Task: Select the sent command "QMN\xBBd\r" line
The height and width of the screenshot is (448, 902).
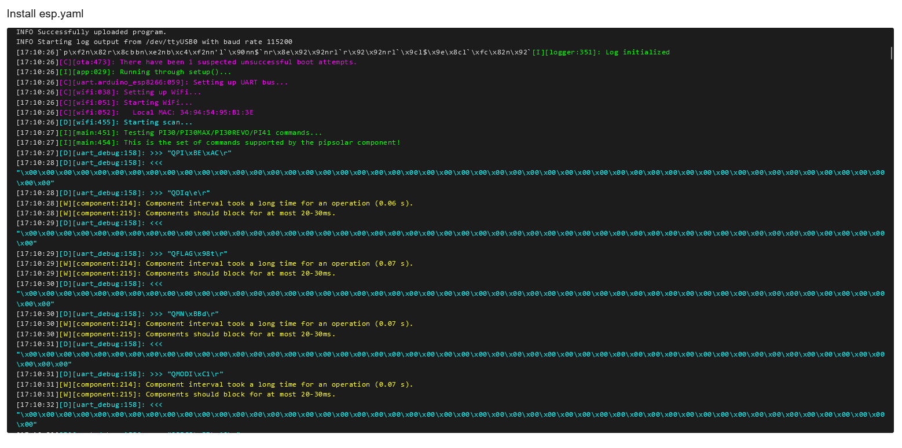Action: coord(118,314)
